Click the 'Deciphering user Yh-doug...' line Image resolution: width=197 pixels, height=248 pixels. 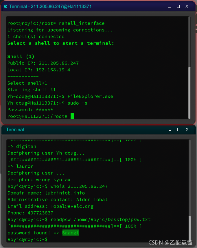pyautogui.click(x=46, y=153)
